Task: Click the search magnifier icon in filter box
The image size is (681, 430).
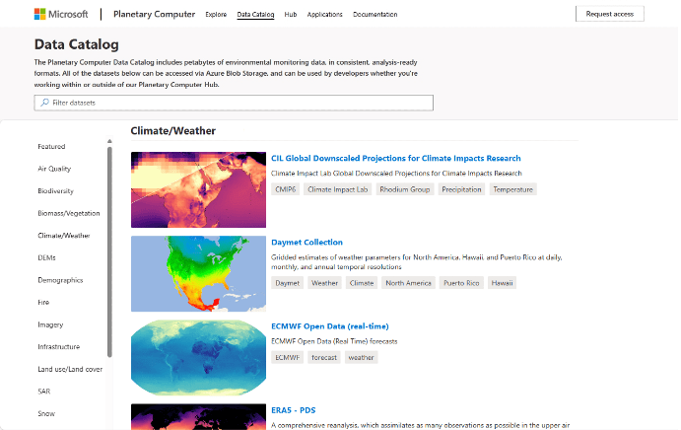Action: (x=43, y=103)
